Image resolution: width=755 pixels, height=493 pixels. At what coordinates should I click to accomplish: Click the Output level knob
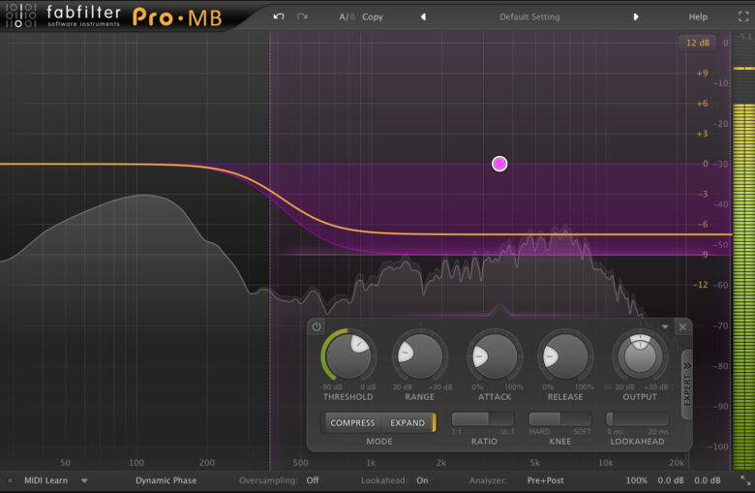tap(640, 356)
